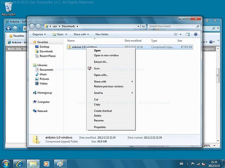This screenshot has width=225, height=168.
Task: Click the Internet Explorer window back button
Action: point(8,29)
